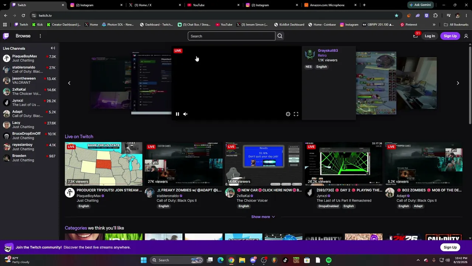The height and width of the screenshot is (266, 472).
Task: Switch to the YouTube browser tab
Action: click(x=214, y=5)
